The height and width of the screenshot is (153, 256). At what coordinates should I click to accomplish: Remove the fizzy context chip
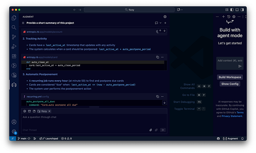pyautogui.click(x=49, y=111)
